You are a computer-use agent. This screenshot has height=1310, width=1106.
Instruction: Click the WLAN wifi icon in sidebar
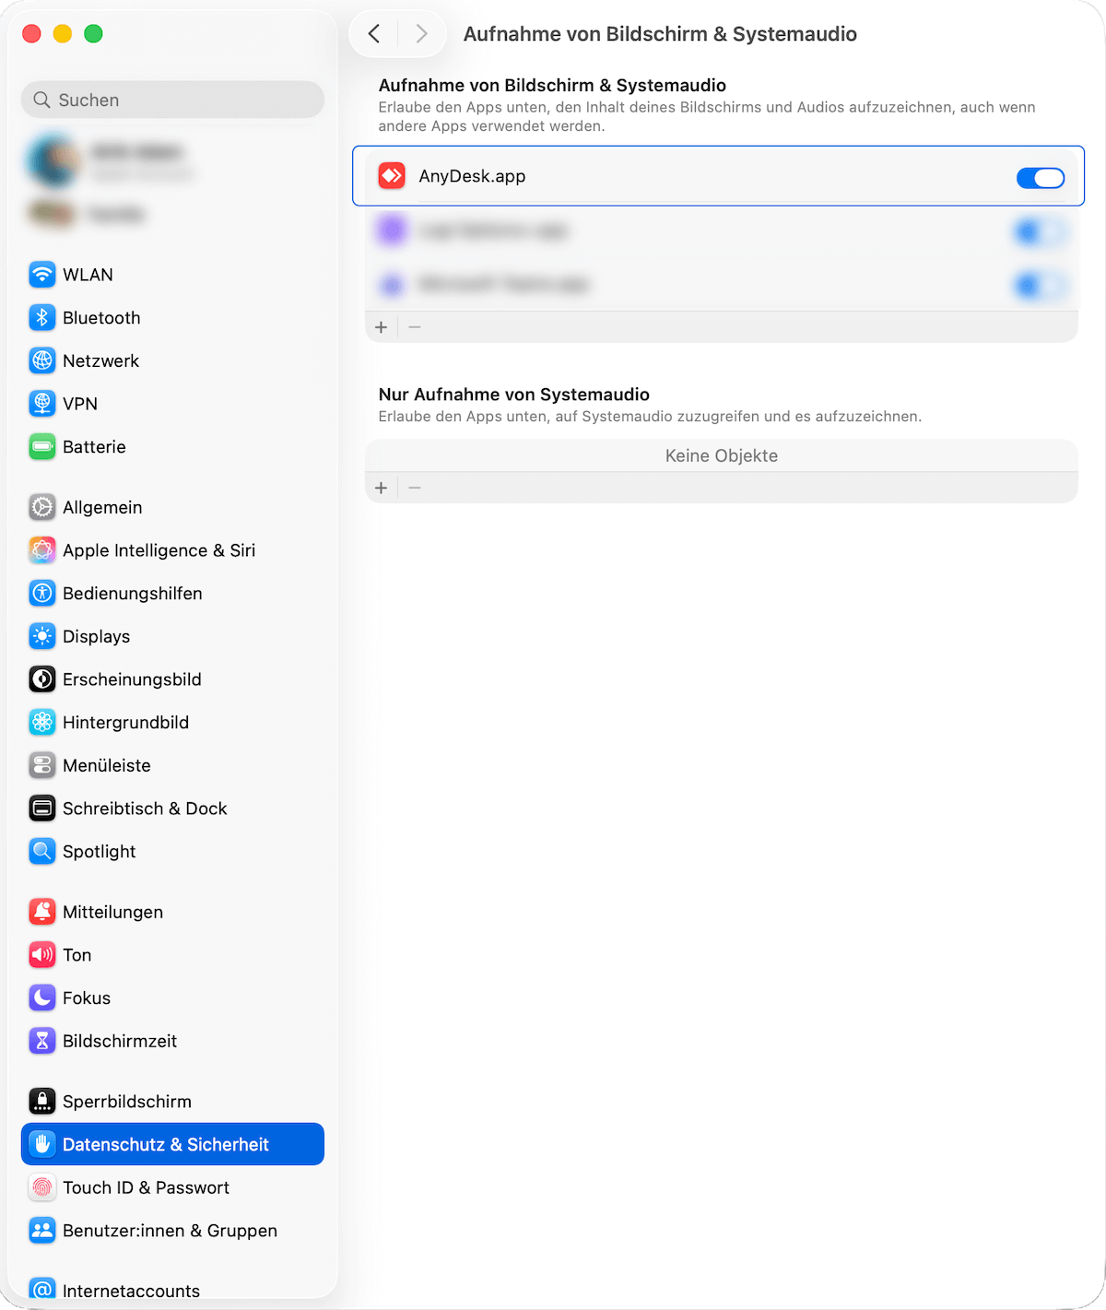42,275
